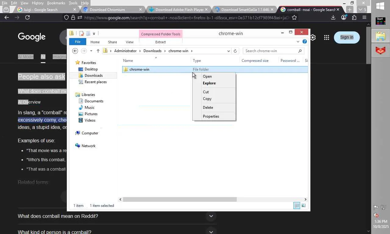Viewport: 390px width, 234px height.
Task: Click the chevron after Administrator in address path
Action: click(x=140, y=51)
